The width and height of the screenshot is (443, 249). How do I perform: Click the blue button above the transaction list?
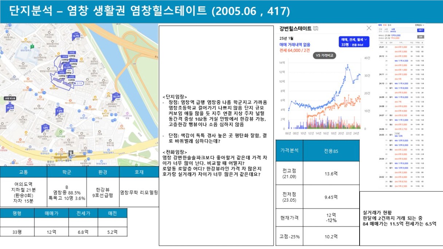tap(421, 30)
